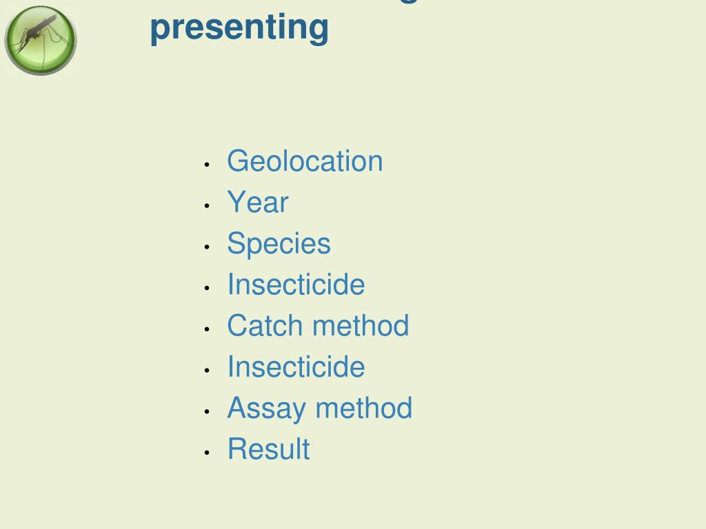Choose the Species list entry
This screenshot has width=706, height=529.
279,245
